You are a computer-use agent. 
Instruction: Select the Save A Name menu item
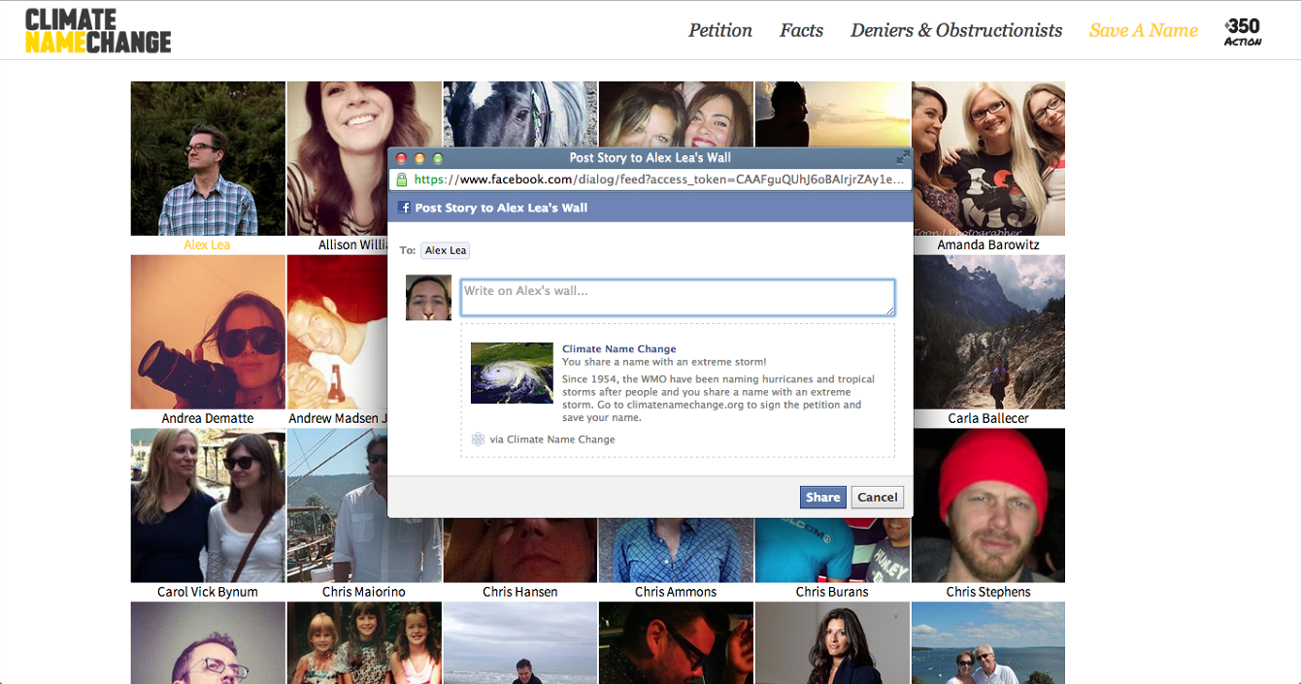1144,30
